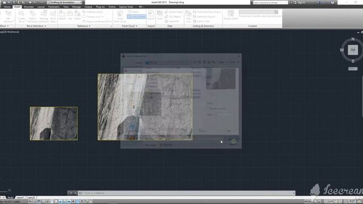363x204 pixels.
Task: Open the Help question mark icon
Action: pyautogui.click(x=332, y=2)
